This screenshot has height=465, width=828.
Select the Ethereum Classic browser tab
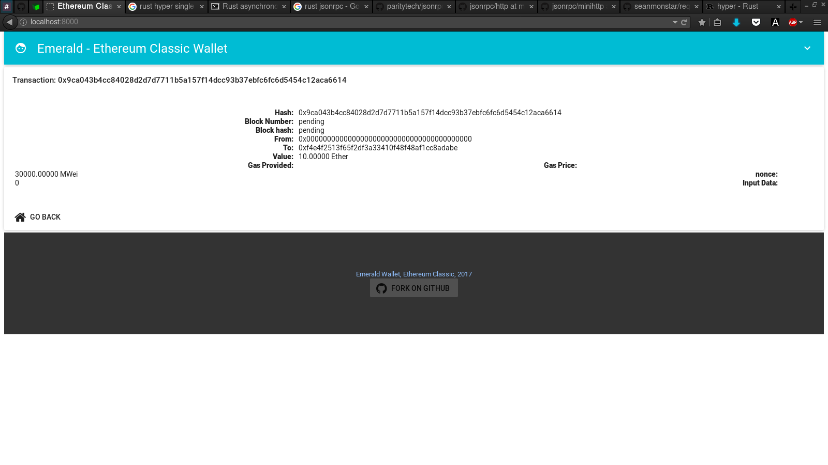pos(83,7)
